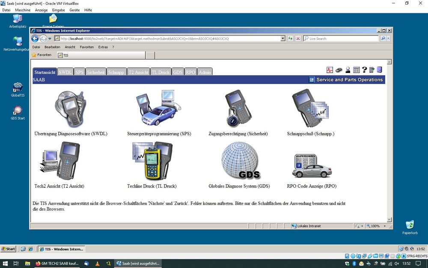Switch to the Schnapp. tab
Image resolution: width=428 pixels, height=268 pixels.
(x=116, y=72)
